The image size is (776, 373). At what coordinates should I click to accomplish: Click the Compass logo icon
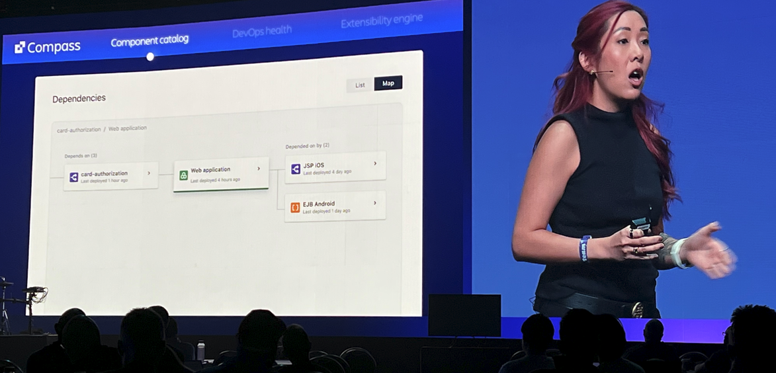pyautogui.click(x=20, y=48)
